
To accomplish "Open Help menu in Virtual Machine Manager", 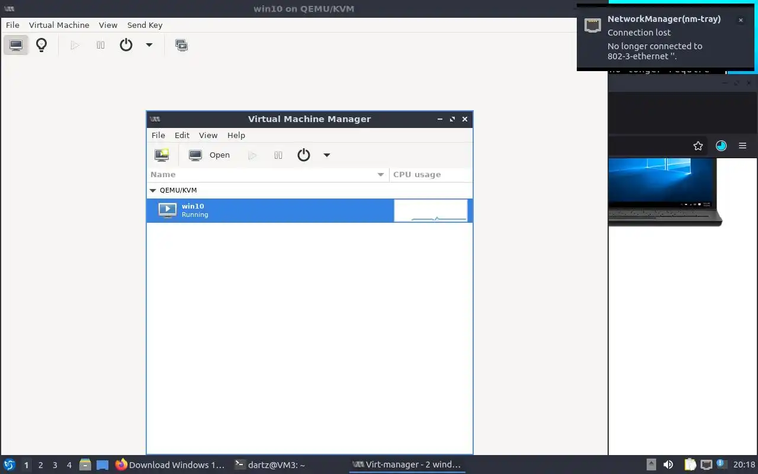I will (236, 135).
